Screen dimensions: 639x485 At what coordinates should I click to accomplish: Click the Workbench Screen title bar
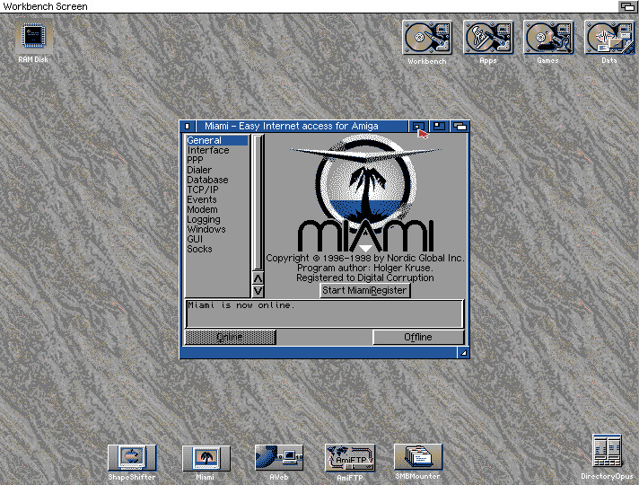[309, 6]
